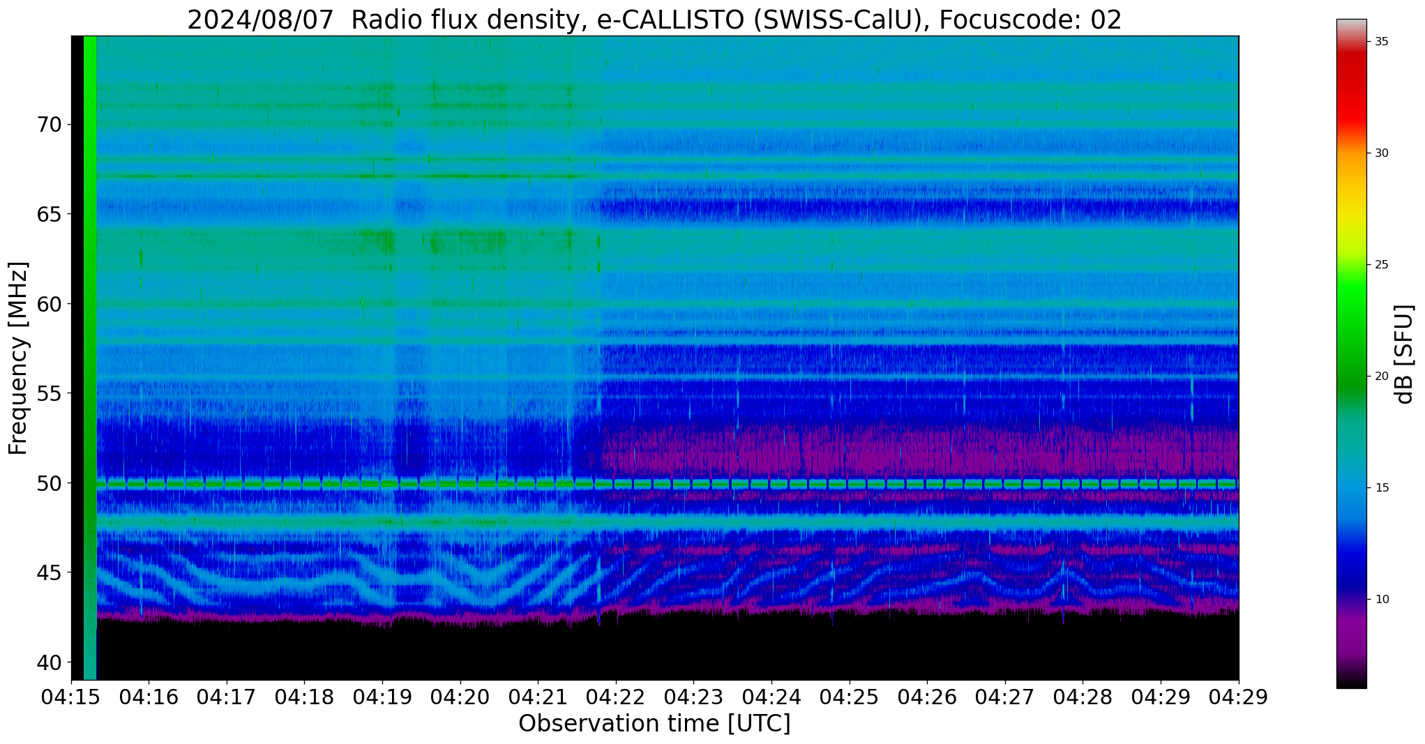Click the 04:18 time tick label
1425x744 pixels.
[304, 697]
